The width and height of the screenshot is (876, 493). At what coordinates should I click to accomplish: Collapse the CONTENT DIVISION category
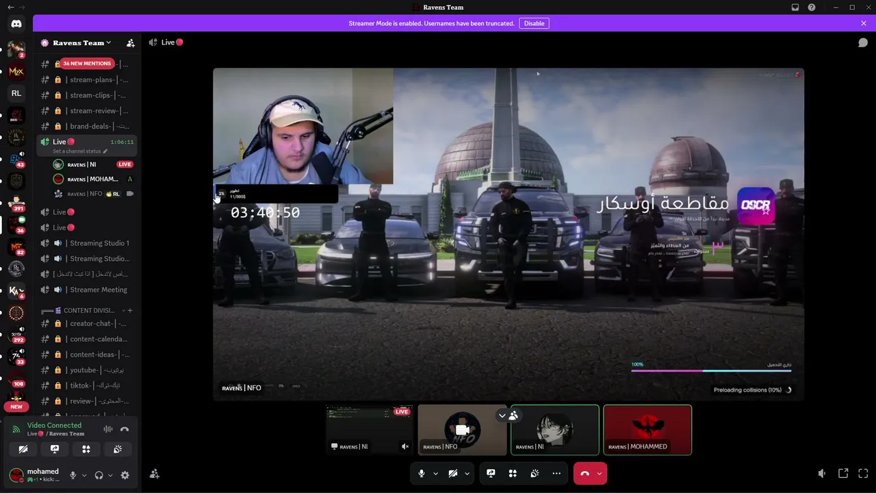(x=89, y=311)
